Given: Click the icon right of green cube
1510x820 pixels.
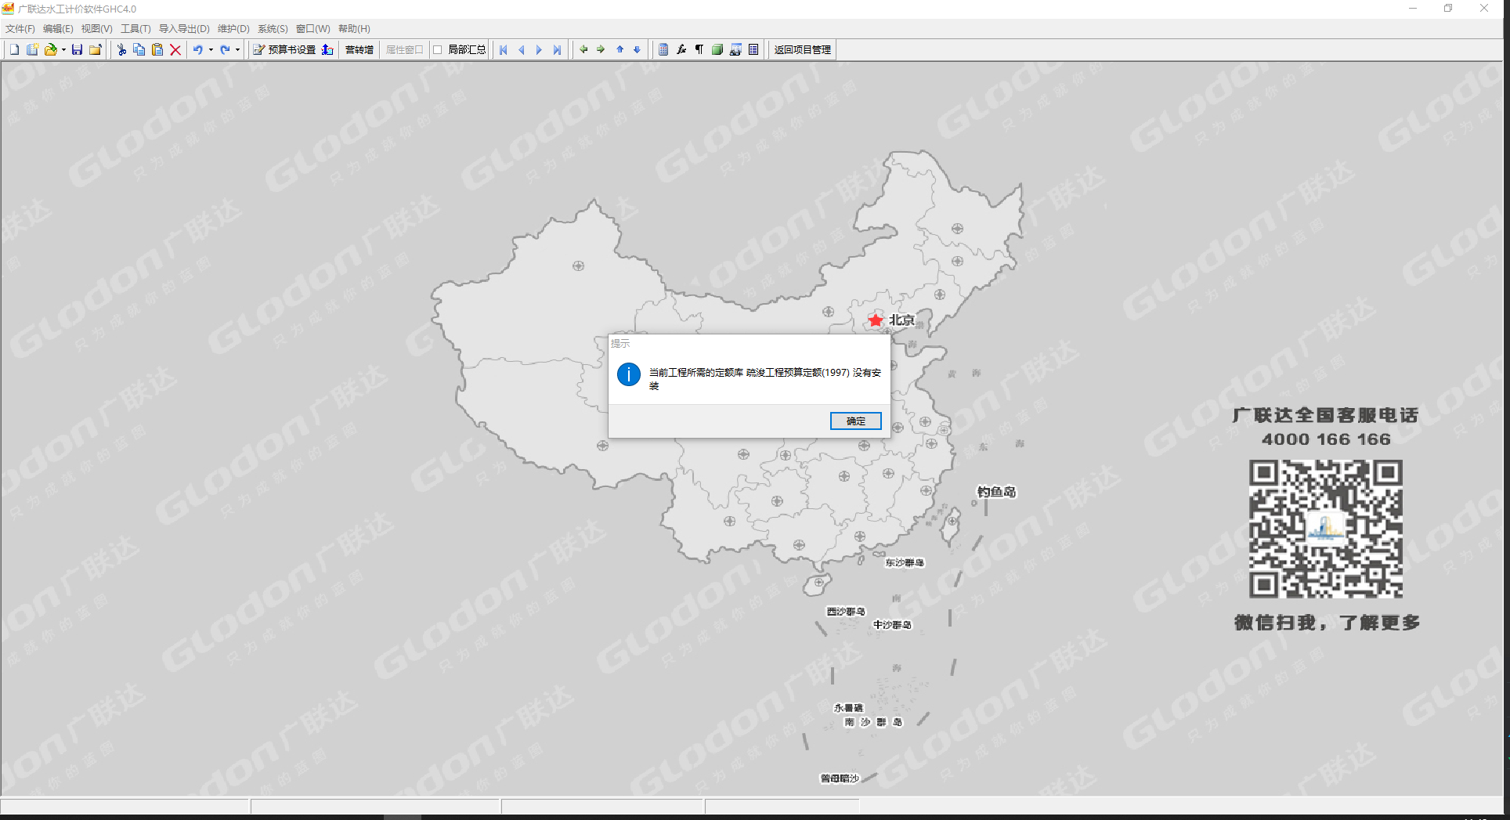Looking at the screenshot, I should click(735, 49).
